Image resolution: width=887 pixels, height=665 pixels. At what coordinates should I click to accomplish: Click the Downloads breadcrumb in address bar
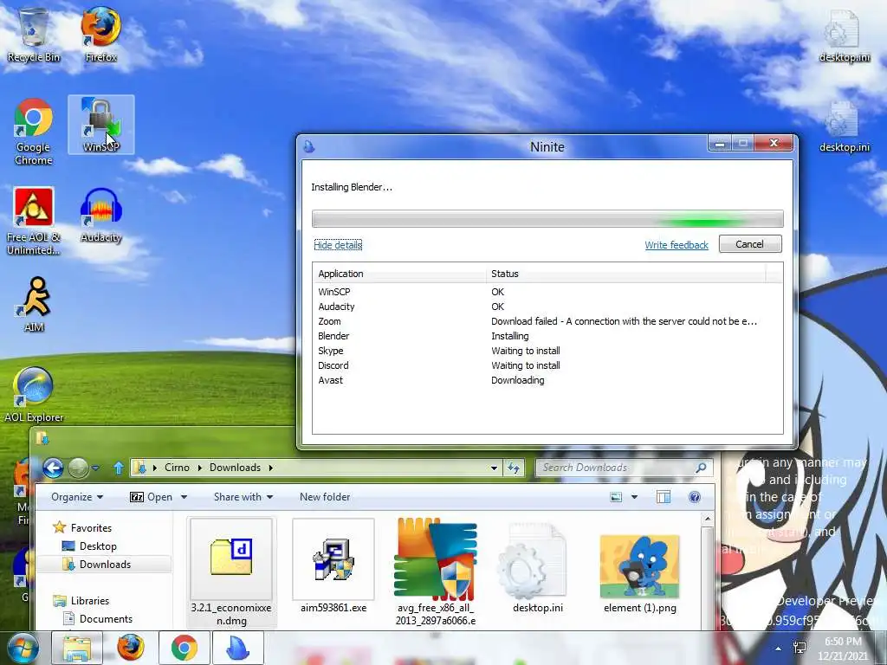coord(235,468)
